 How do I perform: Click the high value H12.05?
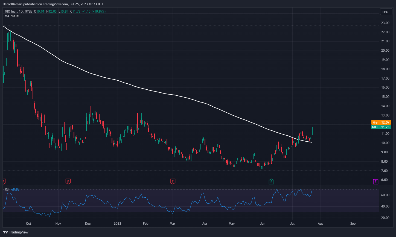pos(51,11)
